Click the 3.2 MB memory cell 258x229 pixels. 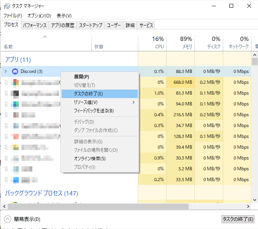tap(181, 169)
